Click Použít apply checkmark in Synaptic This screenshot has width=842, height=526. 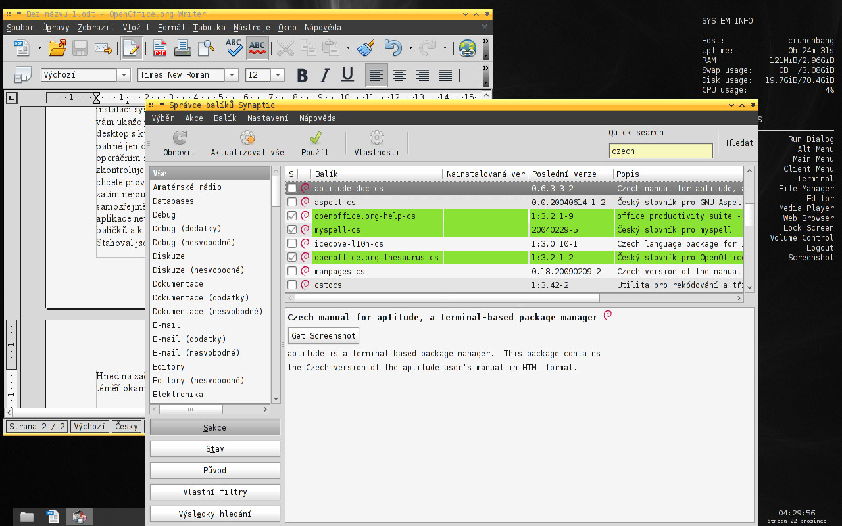click(315, 143)
